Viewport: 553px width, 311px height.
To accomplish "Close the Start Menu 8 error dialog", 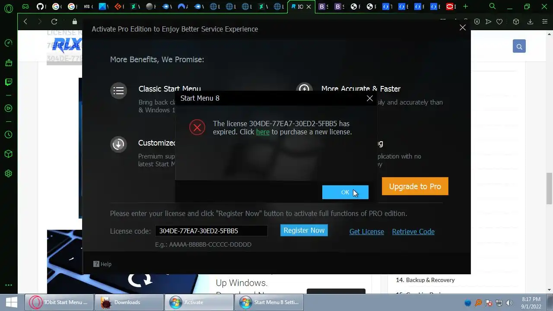I will [370, 98].
